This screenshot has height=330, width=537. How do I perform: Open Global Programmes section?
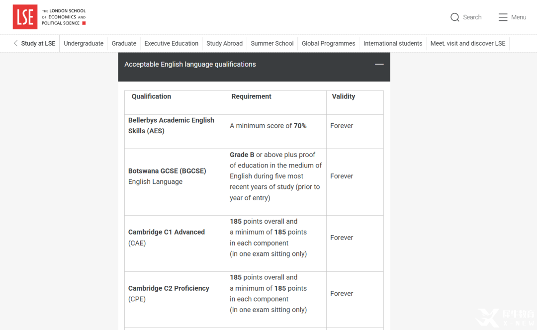(x=329, y=43)
